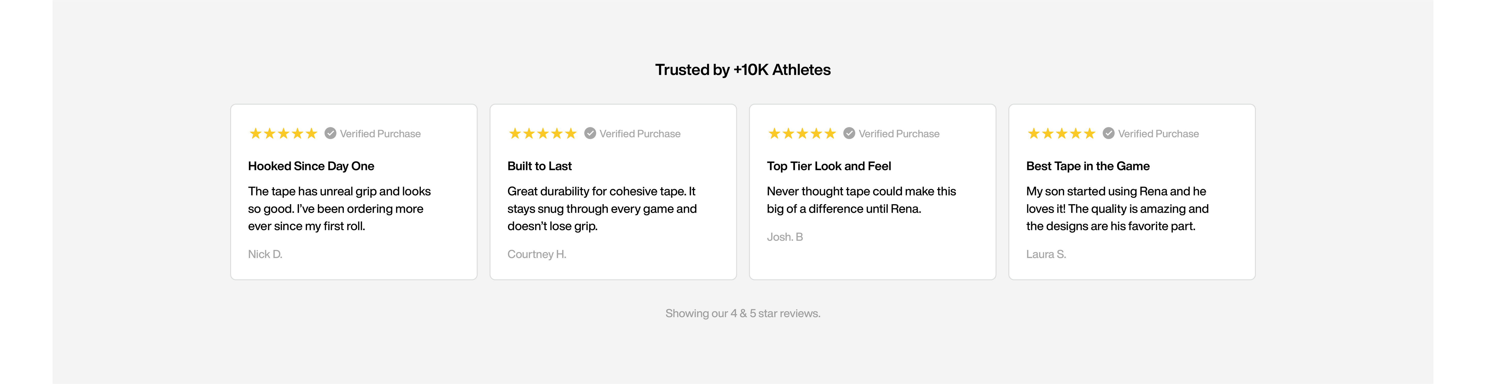This screenshot has width=1486, height=384.
Task: Click "Verified Purchase" label on Laura S. review
Action: coord(1158,134)
